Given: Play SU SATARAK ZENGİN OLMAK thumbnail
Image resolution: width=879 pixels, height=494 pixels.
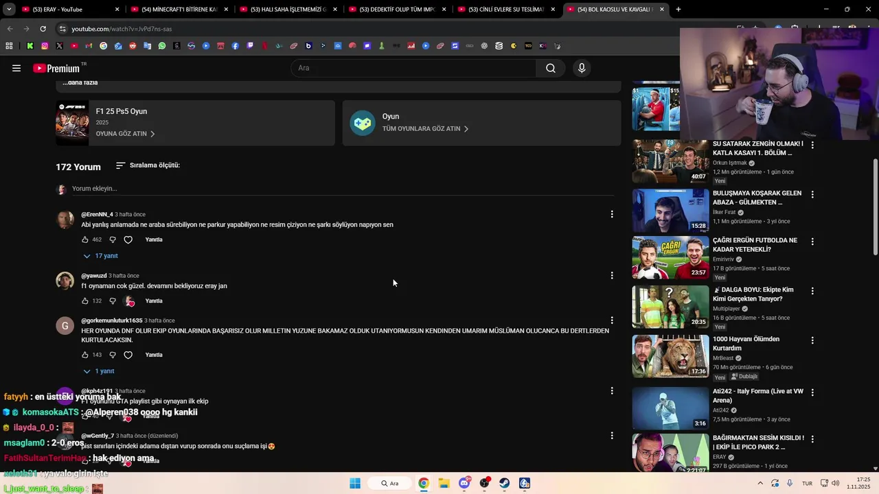Looking at the screenshot, I should tap(670, 161).
